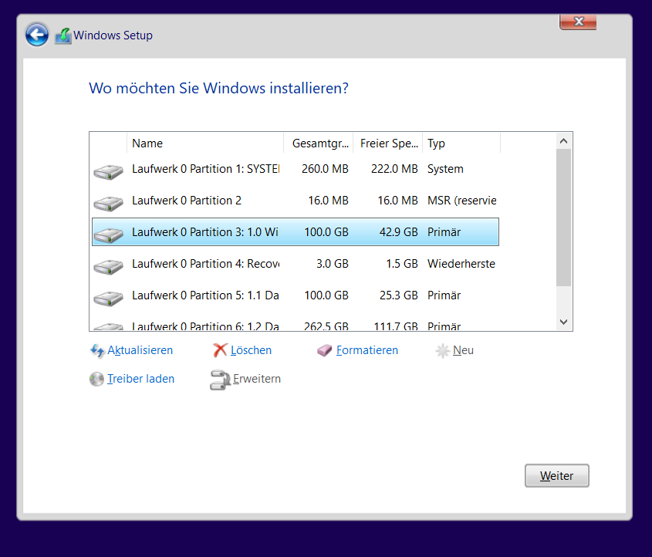
Task: Select Laufwerk 0 Partition 6: 1.2 Da row
Action: (x=296, y=326)
